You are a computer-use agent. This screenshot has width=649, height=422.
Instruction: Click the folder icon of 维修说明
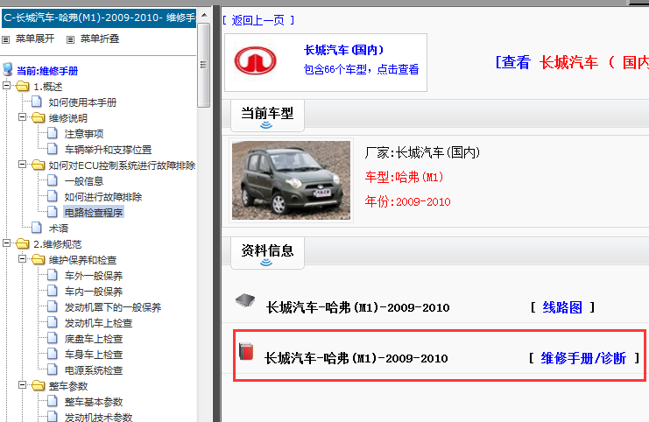38,118
